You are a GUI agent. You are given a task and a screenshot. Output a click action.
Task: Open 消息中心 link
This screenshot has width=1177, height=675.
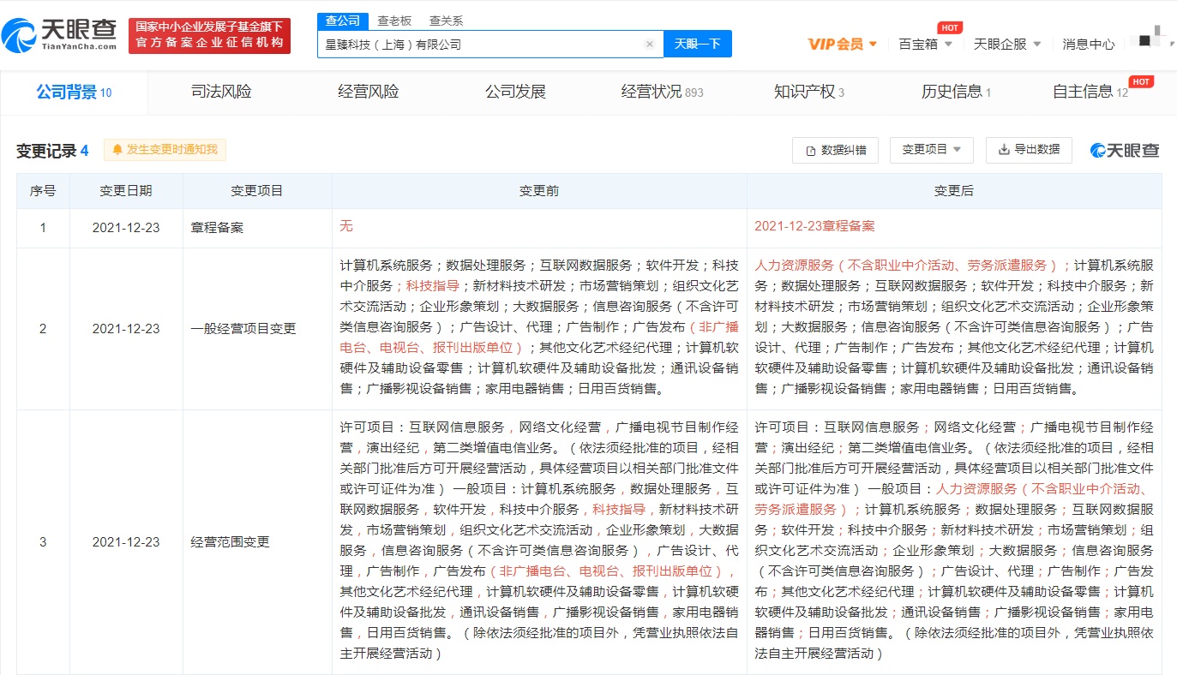pyautogui.click(x=1089, y=44)
